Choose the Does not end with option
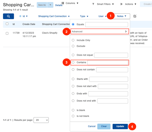152x132 pixels. coord(73,101)
